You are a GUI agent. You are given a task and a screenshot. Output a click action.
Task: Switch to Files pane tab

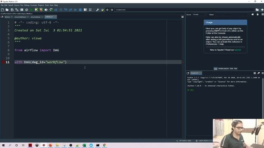click(236, 69)
